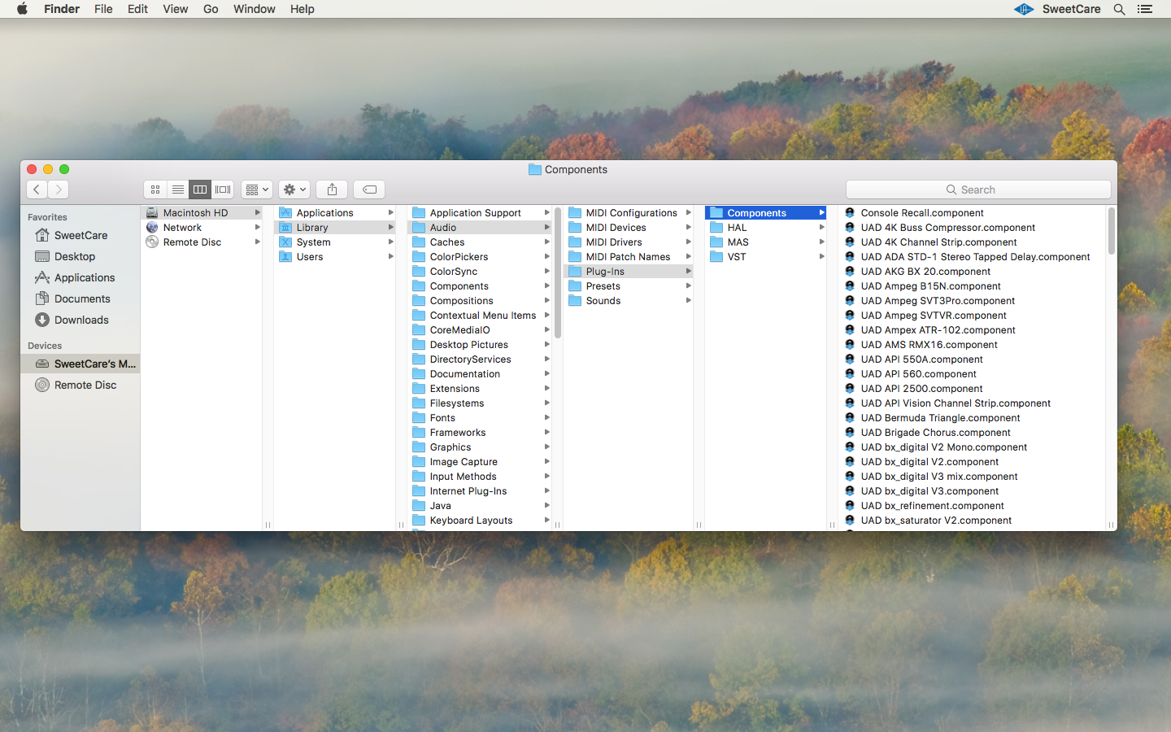
Task: Open the Action gear dropdown
Action: 294,190
